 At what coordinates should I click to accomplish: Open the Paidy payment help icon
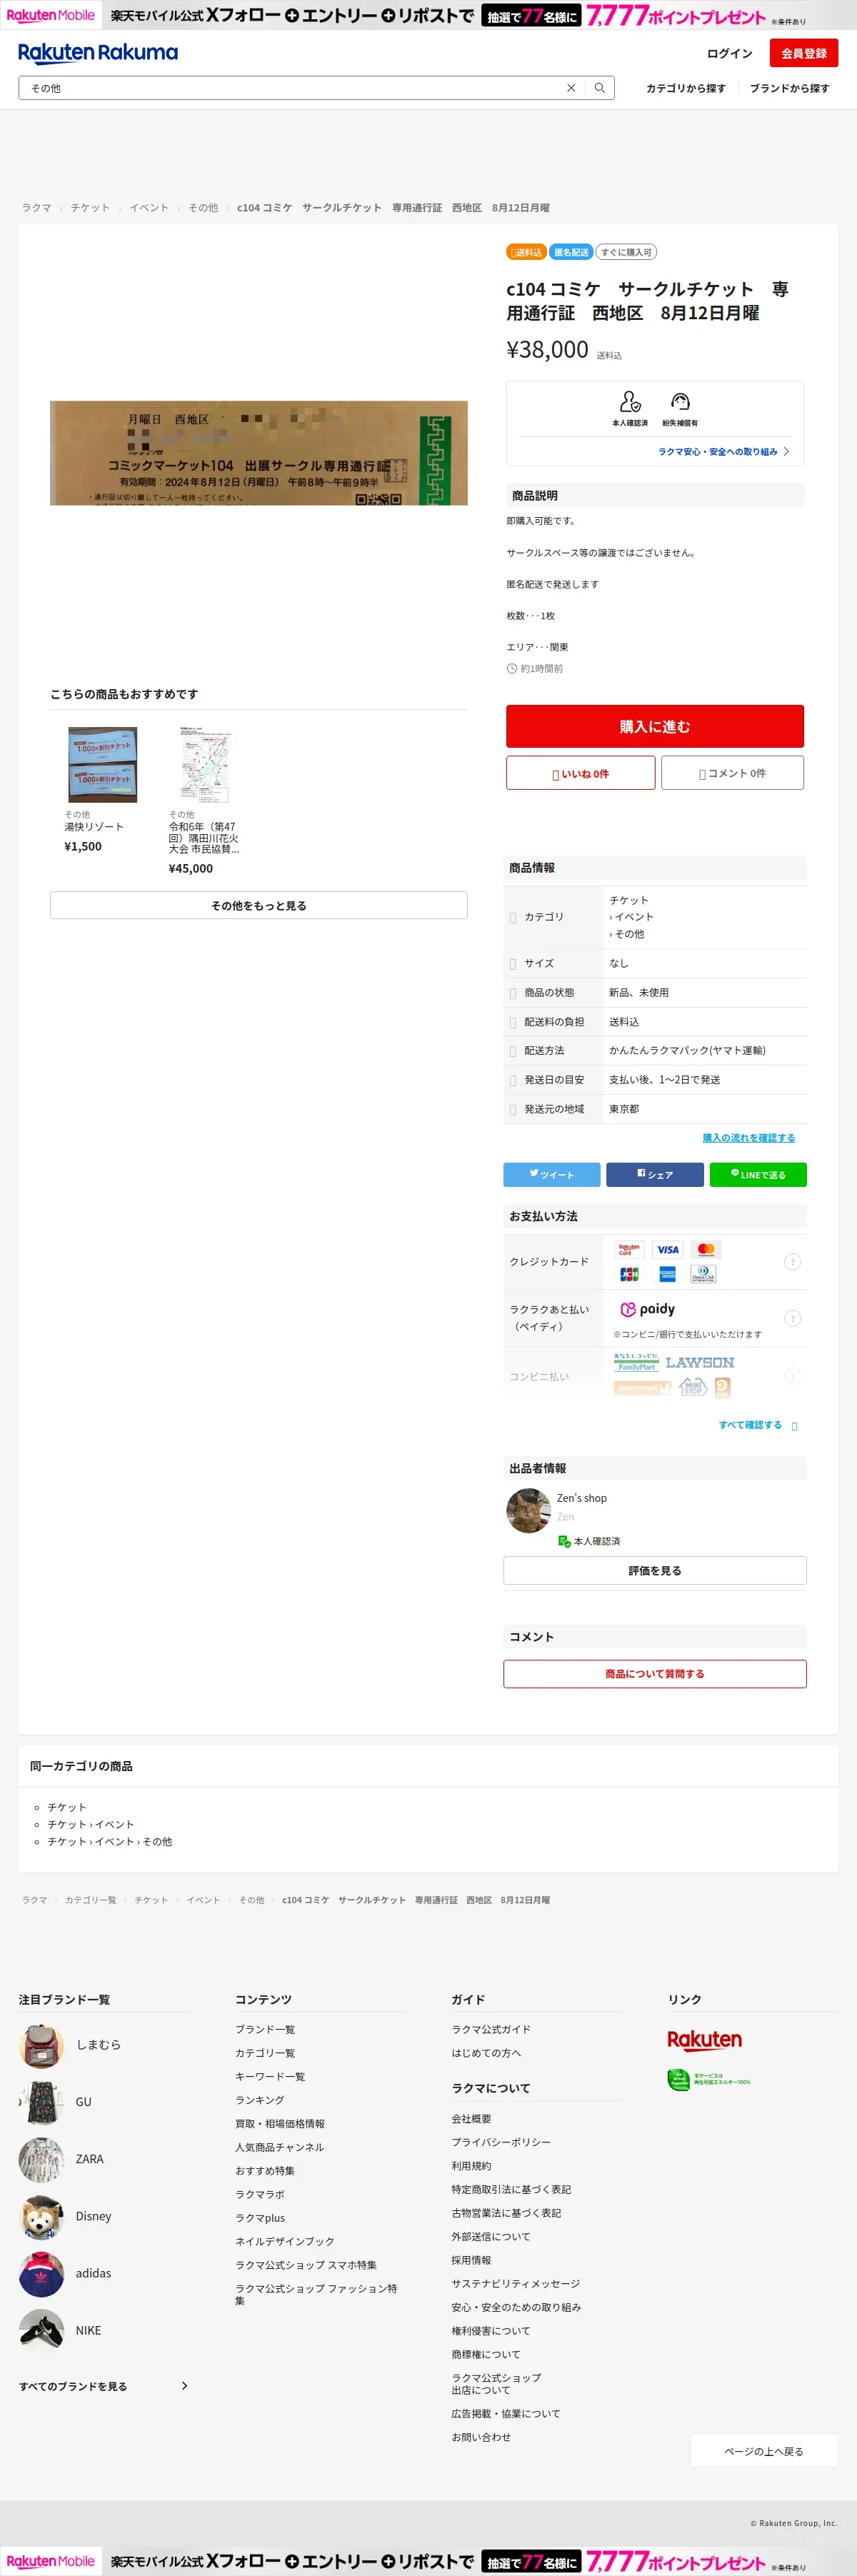(x=792, y=1318)
